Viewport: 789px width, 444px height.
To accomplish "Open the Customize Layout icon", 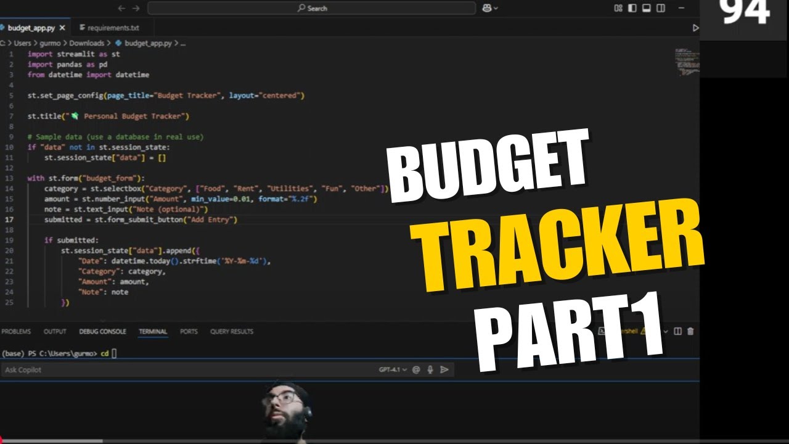I will point(618,8).
